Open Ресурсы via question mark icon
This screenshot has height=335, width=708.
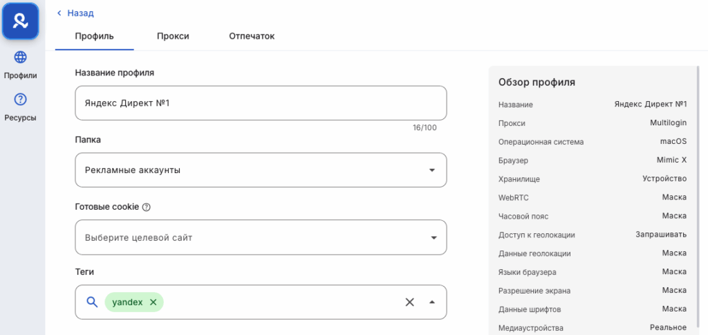click(20, 100)
